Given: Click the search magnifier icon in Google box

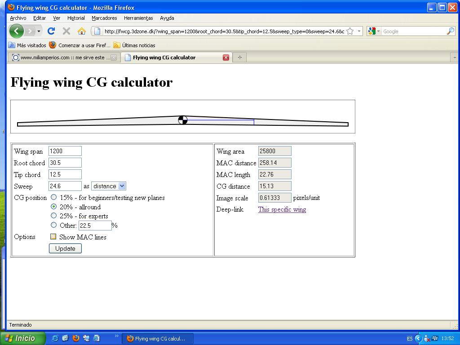Looking at the screenshot, I should tap(450, 31).
